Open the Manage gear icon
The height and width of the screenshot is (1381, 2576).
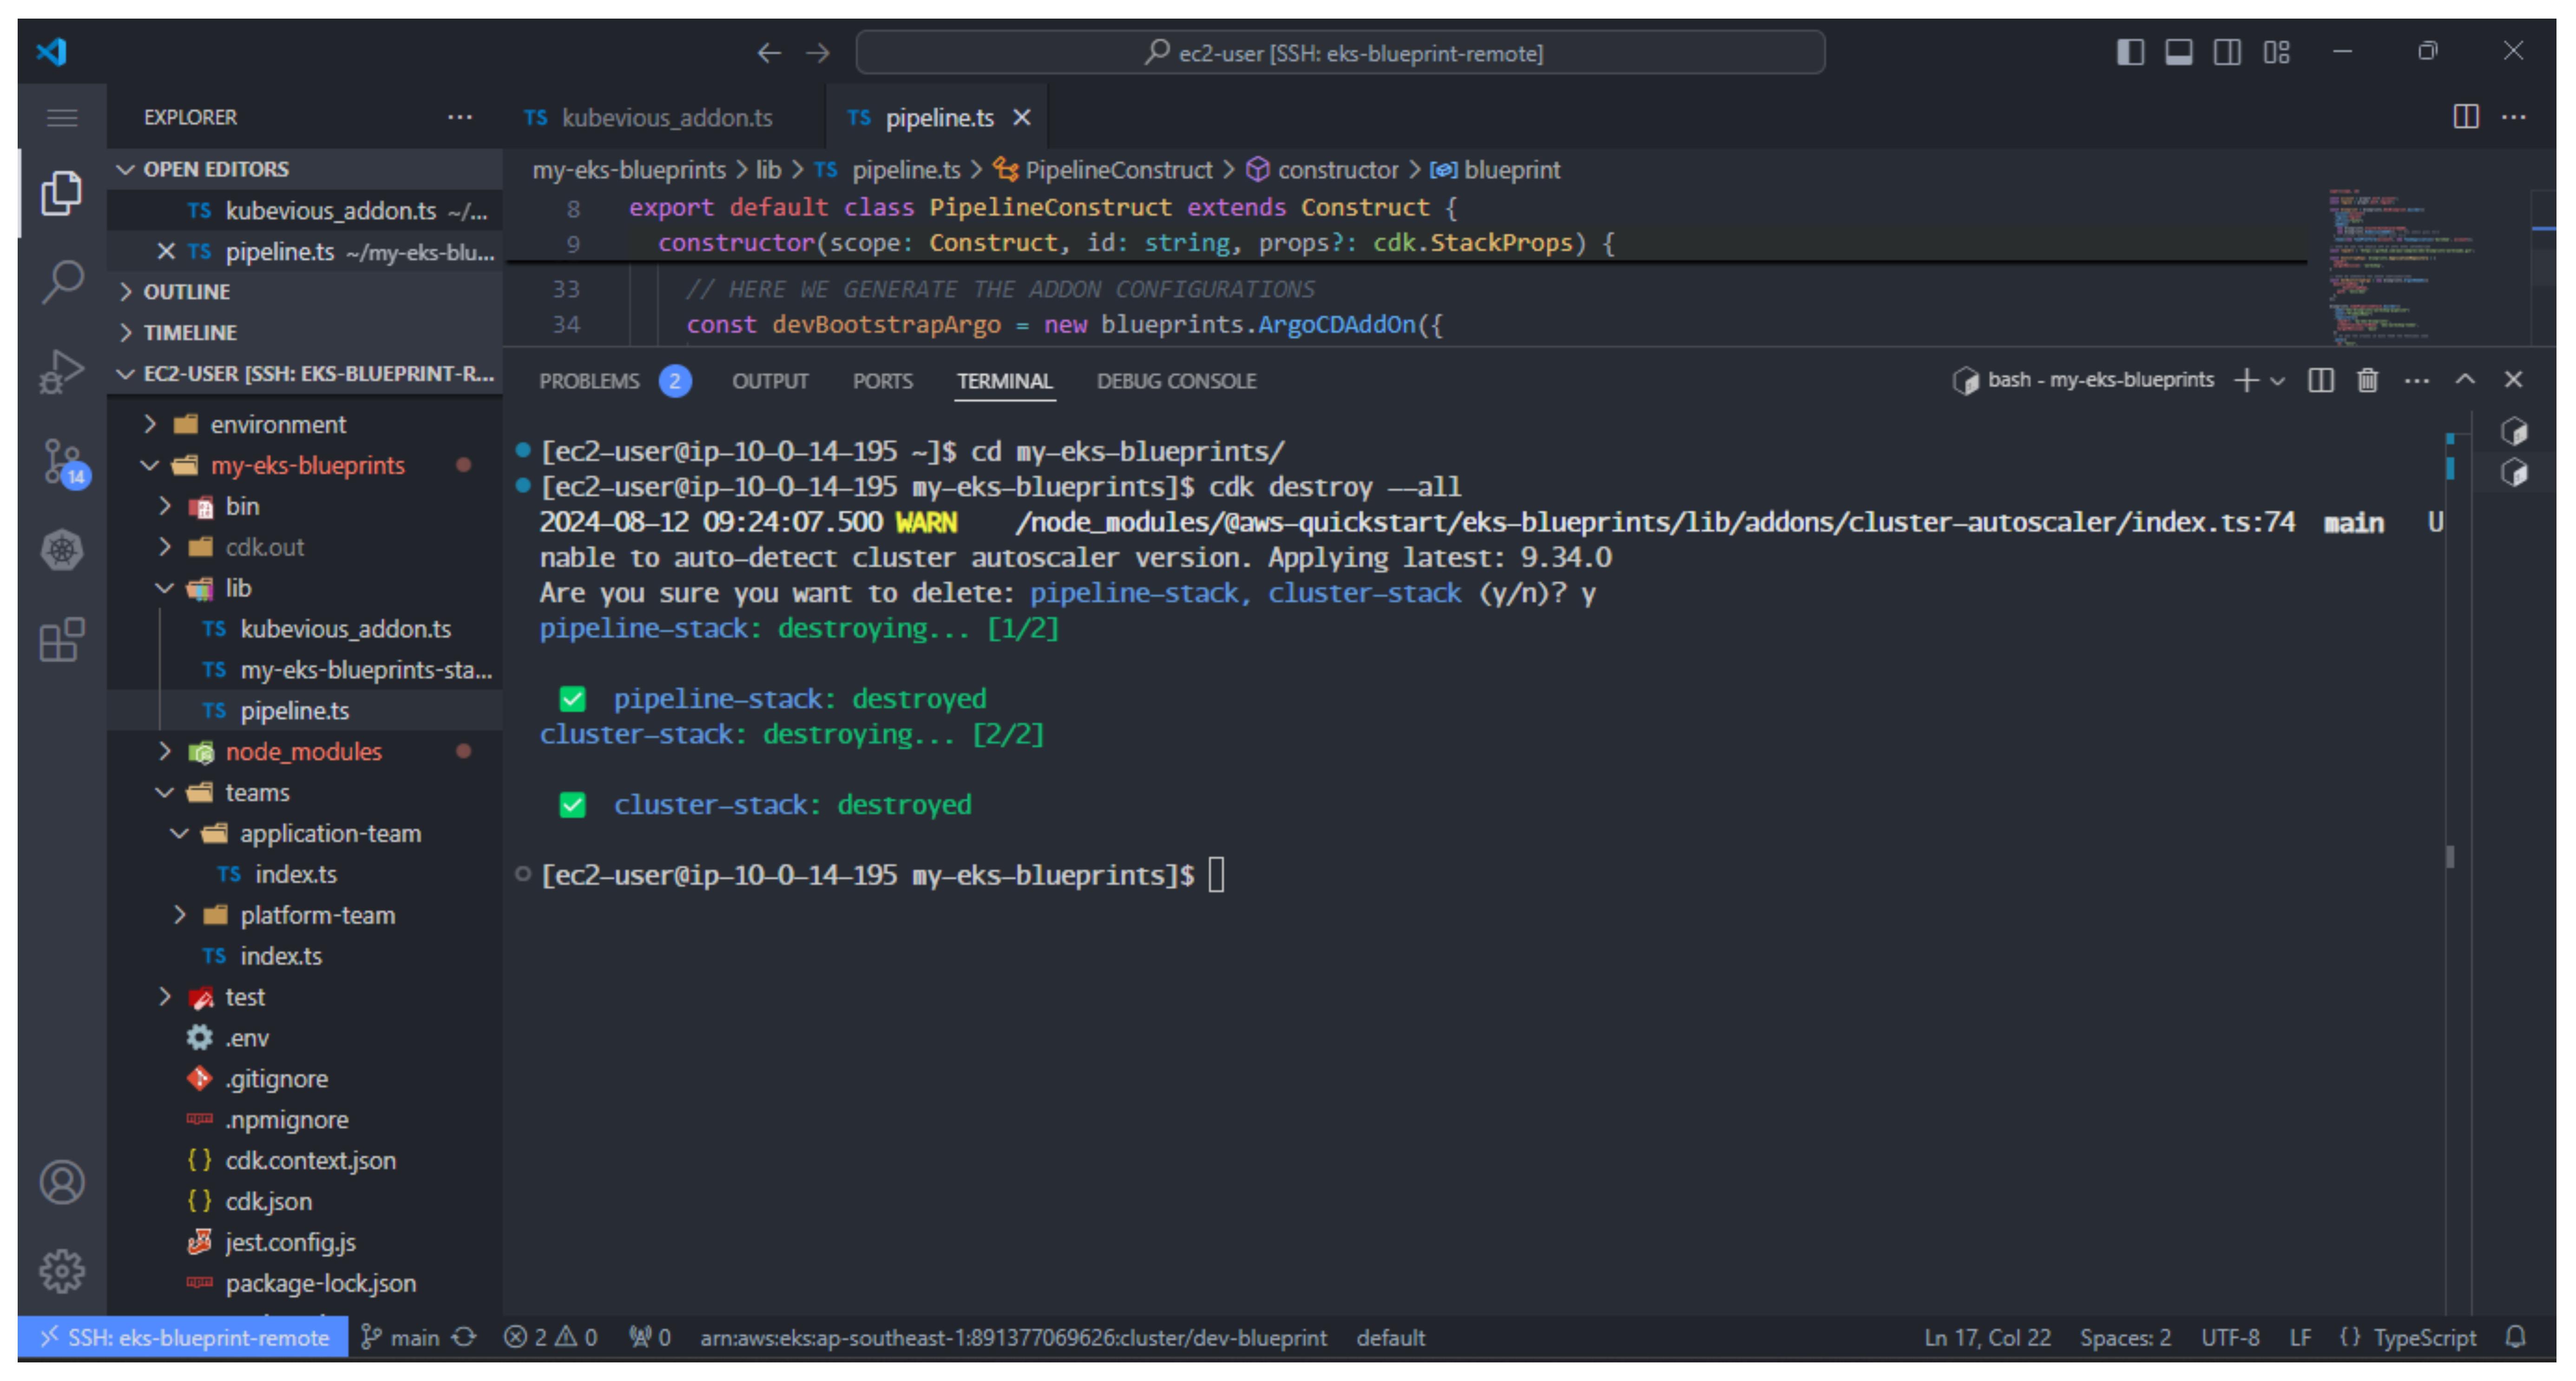tap(62, 1271)
